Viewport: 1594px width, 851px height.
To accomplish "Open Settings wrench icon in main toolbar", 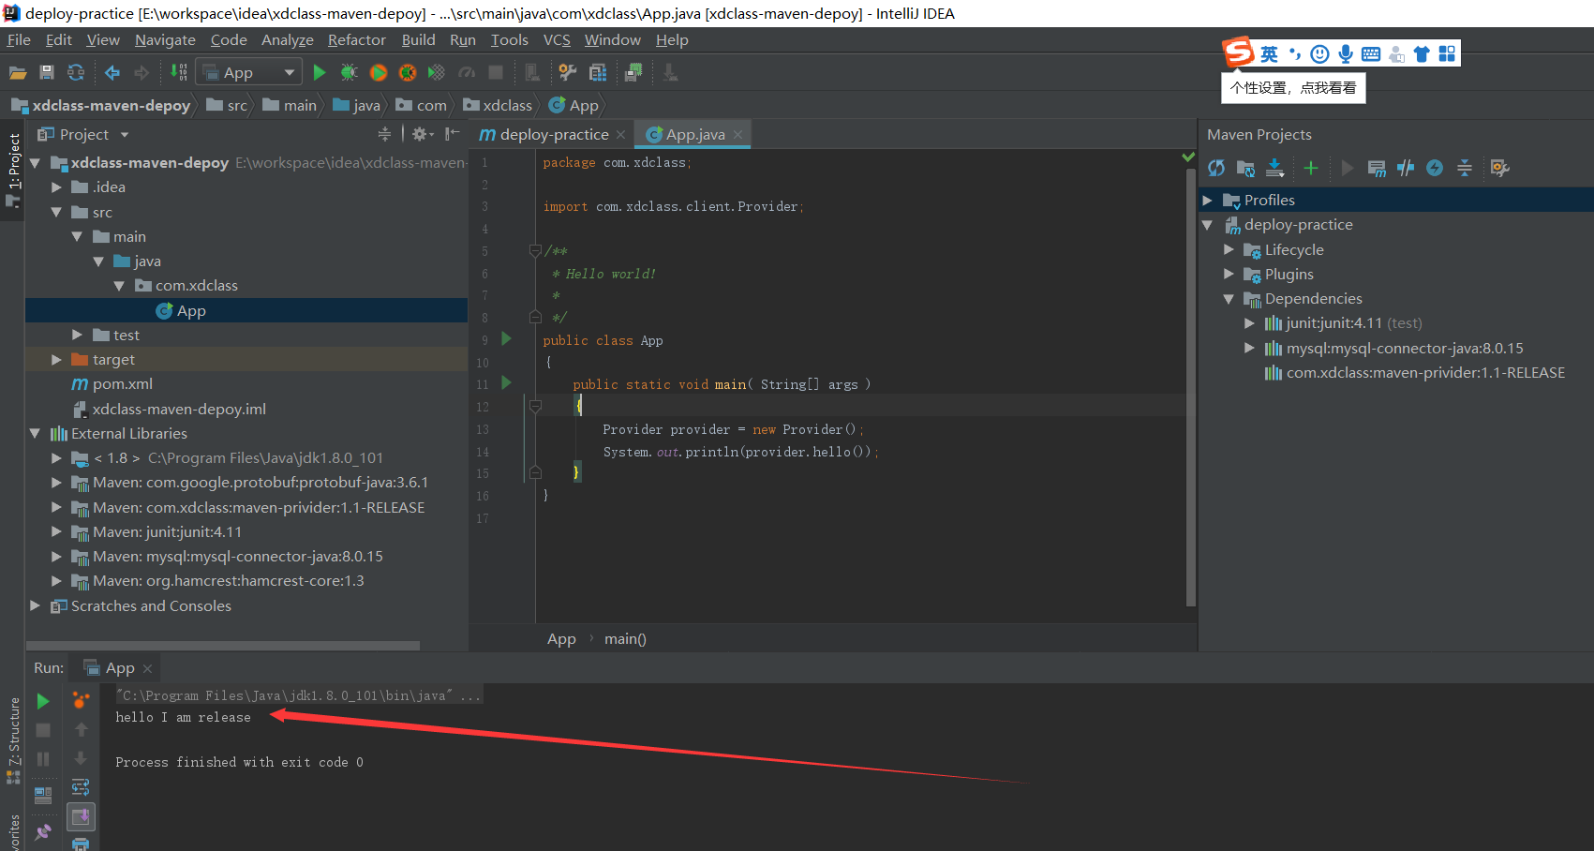I will tap(567, 72).
